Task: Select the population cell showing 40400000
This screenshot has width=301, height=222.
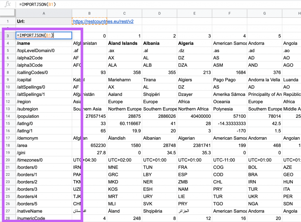Action: (x=194, y=116)
